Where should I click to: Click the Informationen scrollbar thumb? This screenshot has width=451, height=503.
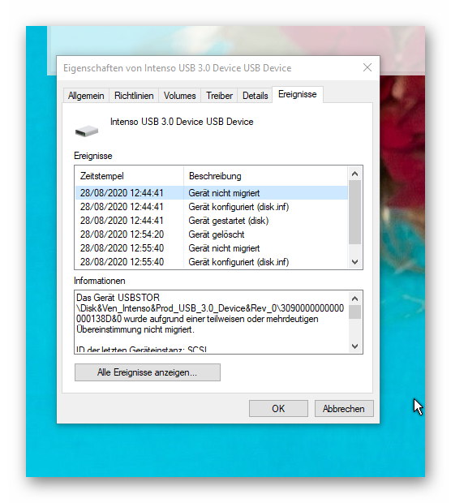(x=354, y=312)
